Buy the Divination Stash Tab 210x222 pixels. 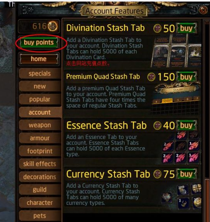186,28
